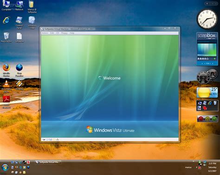Viewport: 220px width, 175px height.
Task: Click the marius user label on taskbar
Action: point(188,167)
